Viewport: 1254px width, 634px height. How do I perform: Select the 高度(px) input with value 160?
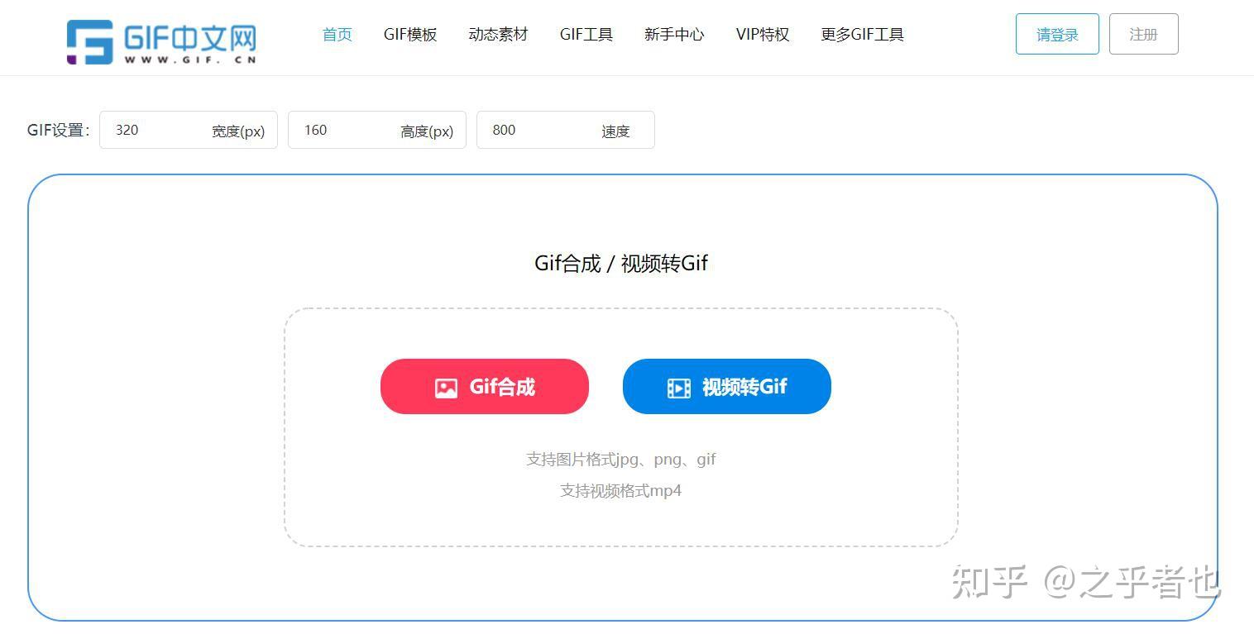pos(377,130)
